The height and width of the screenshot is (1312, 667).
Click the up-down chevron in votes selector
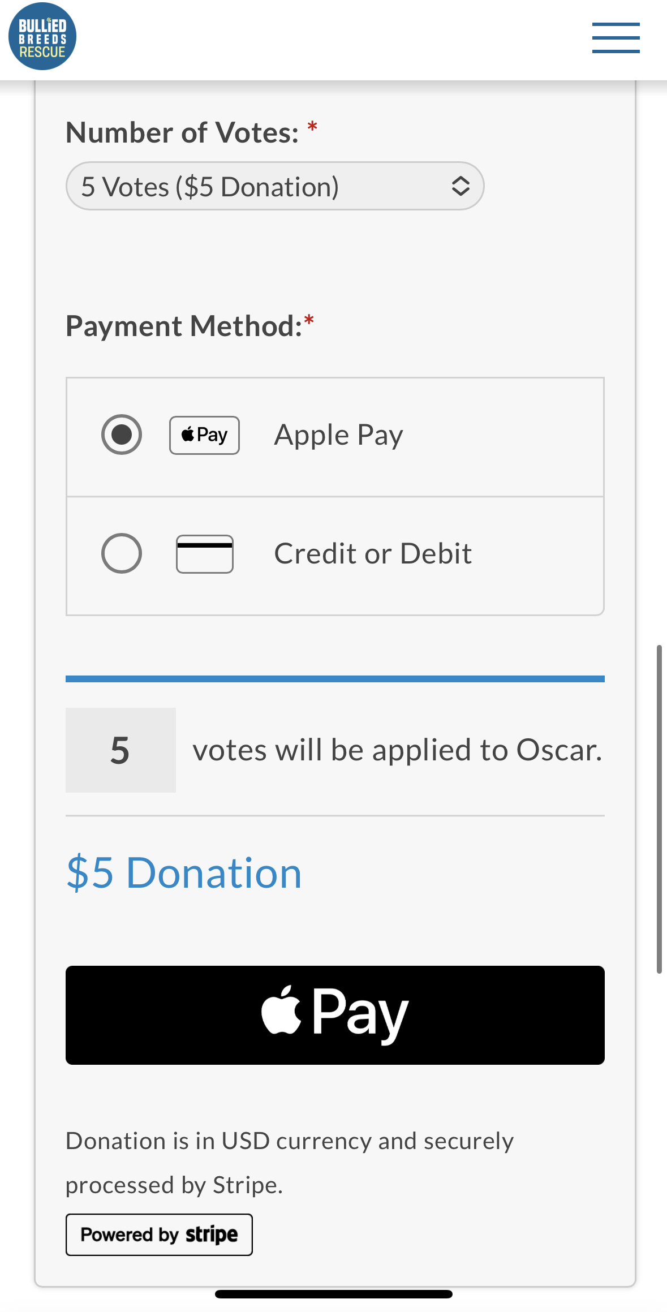461,186
